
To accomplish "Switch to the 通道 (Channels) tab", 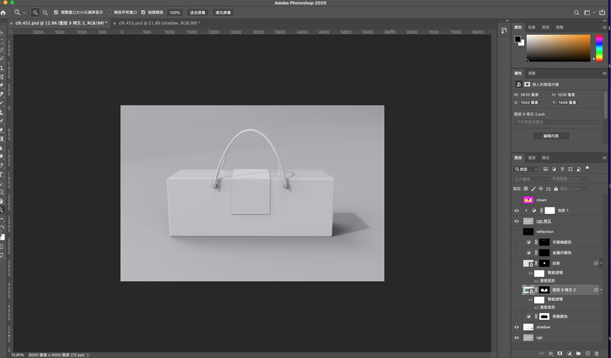I will coord(532,158).
